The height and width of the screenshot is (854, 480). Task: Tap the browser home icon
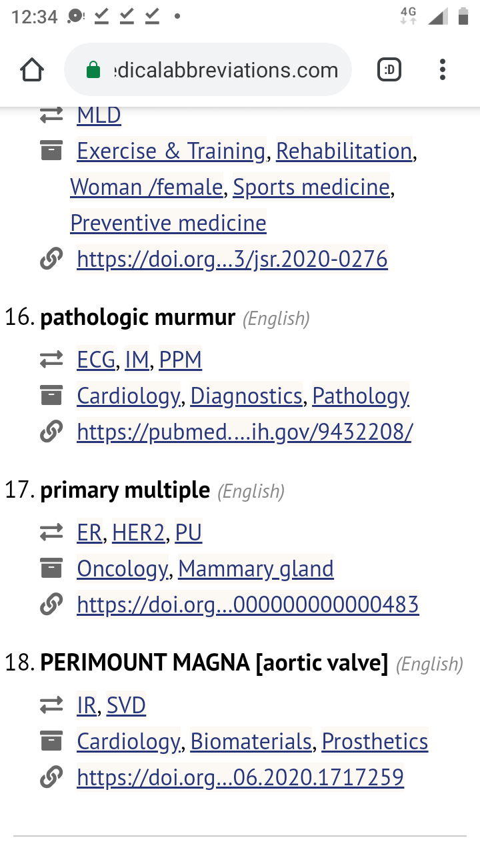tap(32, 70)
